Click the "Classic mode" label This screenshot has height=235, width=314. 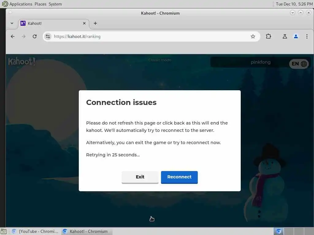pos(160,60)
